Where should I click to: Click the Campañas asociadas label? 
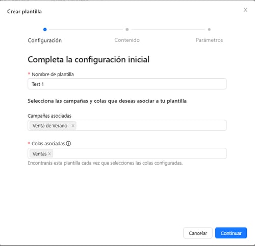[49, 116]
